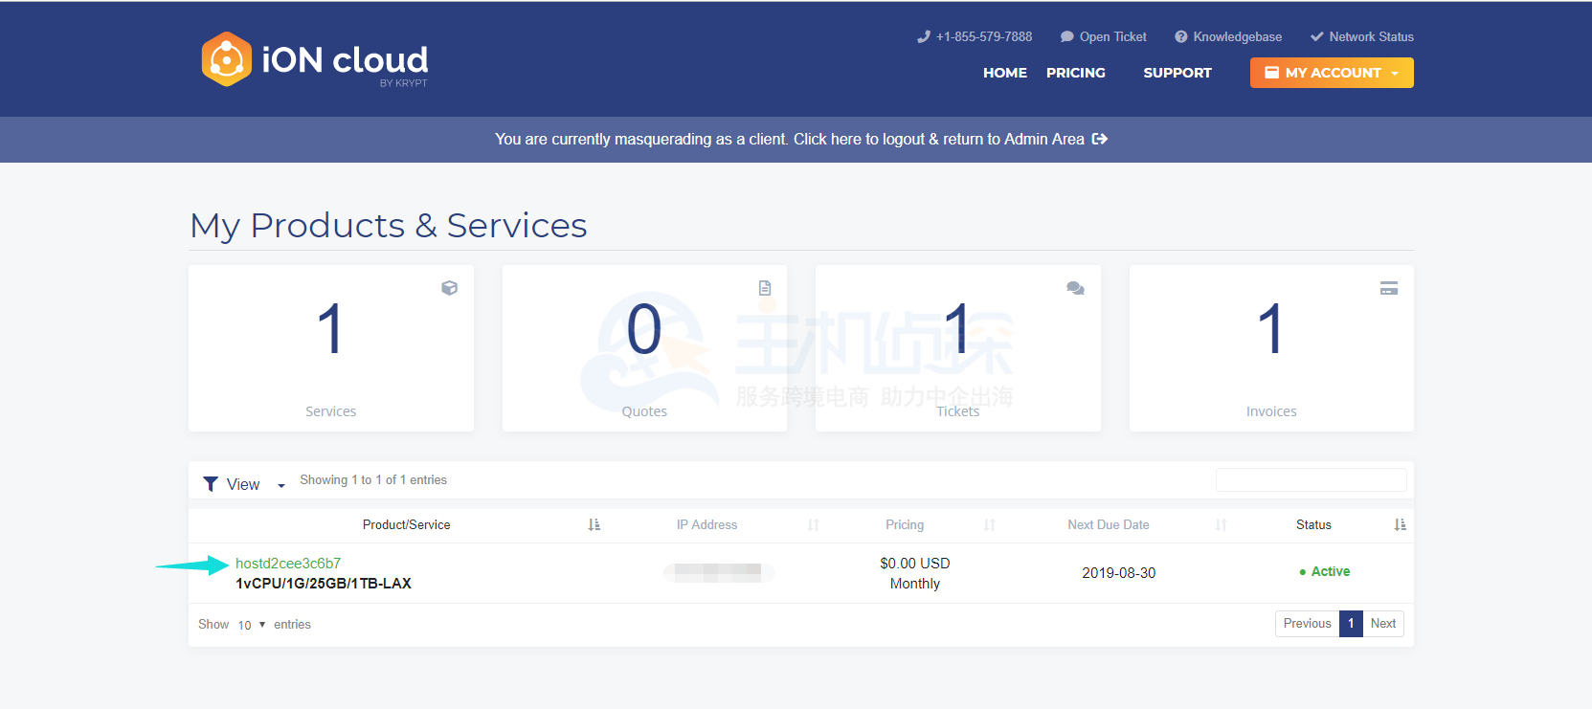Viewport: 1592px width, 709px height.
Task: Expand the View filter dropdown
Action: (280, 485)
